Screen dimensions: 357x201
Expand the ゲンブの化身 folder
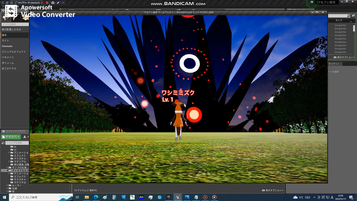click(x=7, y=167)
